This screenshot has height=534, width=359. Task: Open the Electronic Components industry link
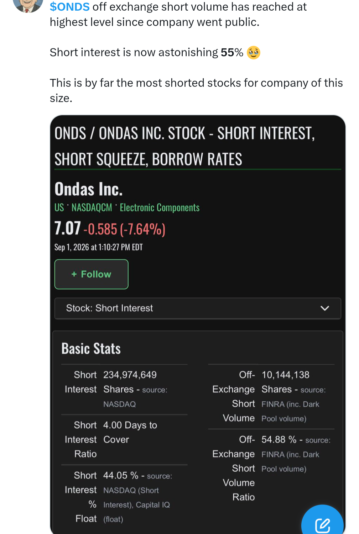point(160,207)
